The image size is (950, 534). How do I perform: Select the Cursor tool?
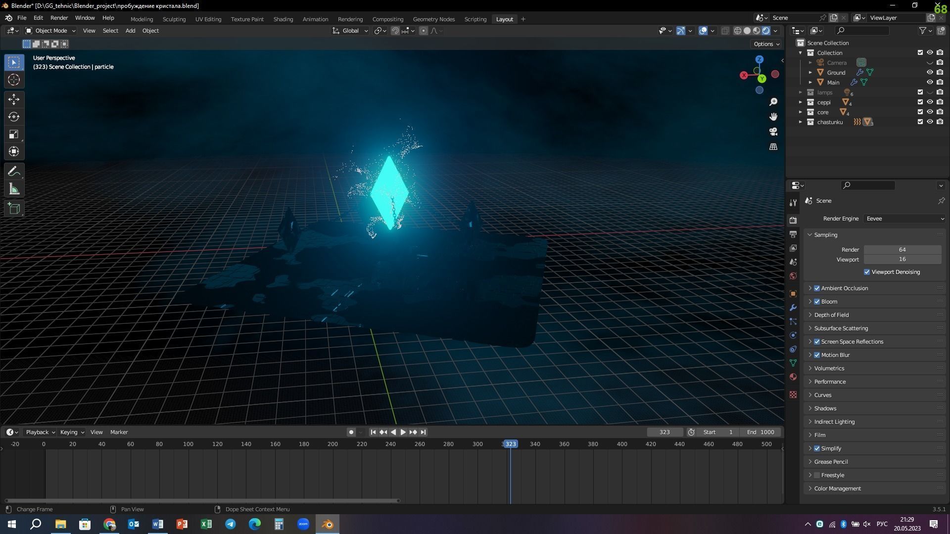coord(14,80)
